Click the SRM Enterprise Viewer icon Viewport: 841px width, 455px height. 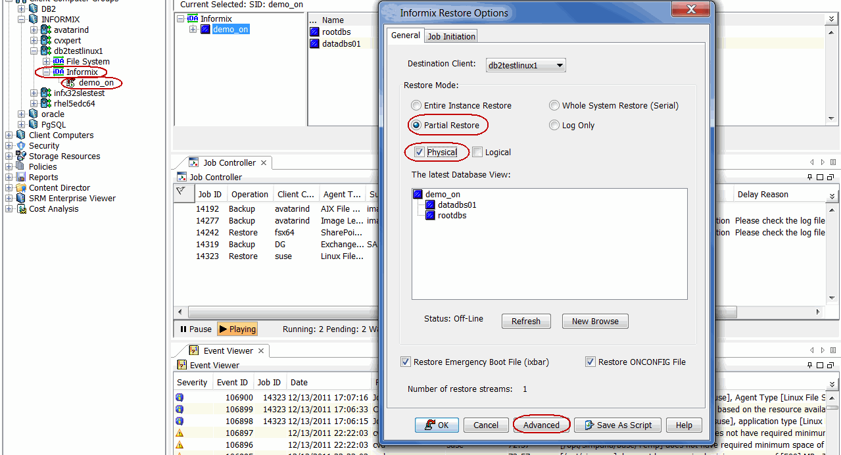[21, 199]
